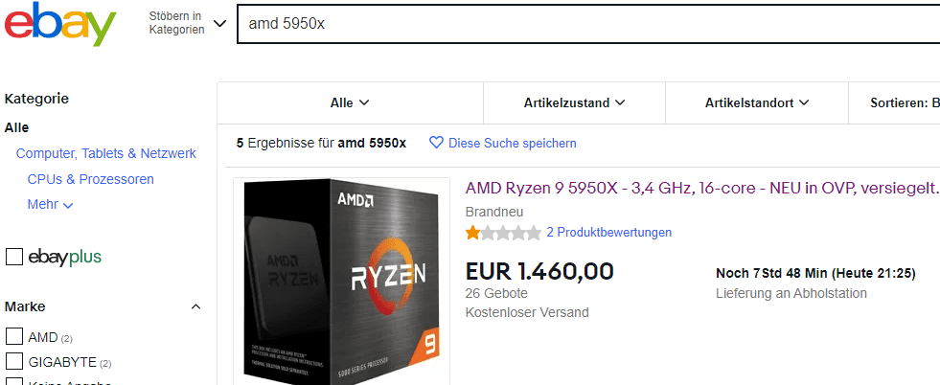This screenshot has width=940, height=385.
Task: Toggle the eBay Plus checkbox
Action: click(14, 257)
